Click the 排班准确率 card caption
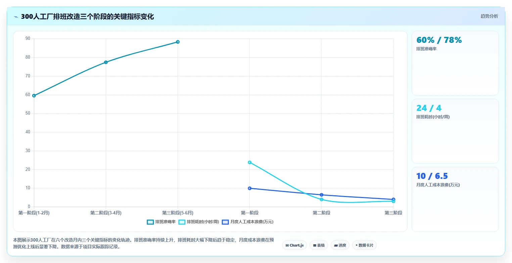This screenshot has height=263, width=512. point(426,49)
